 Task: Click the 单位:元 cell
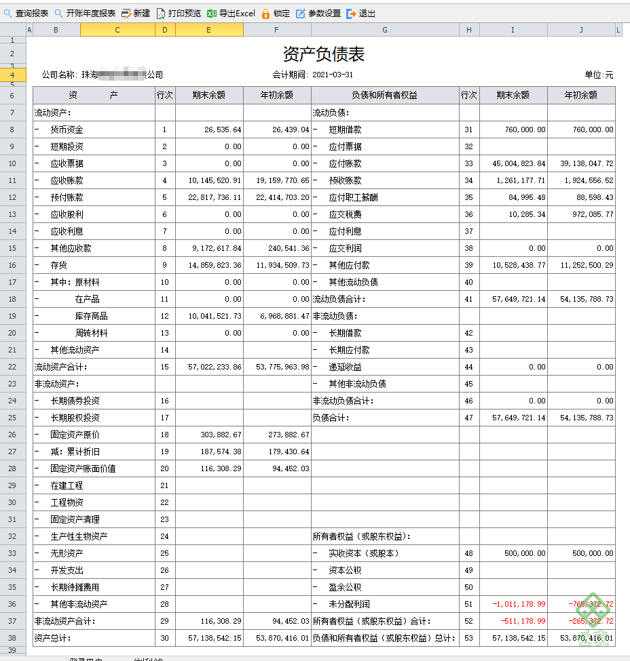point(599,75)
